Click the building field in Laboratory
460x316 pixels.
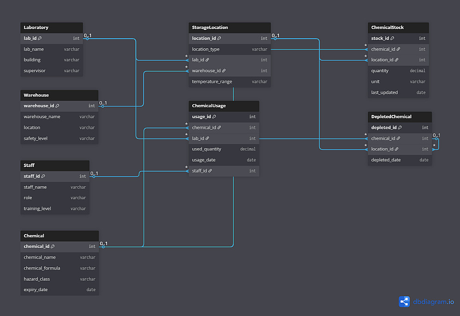coord(52,60)
